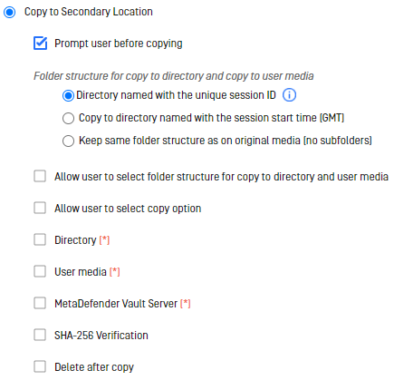
Task: Tick the Allow user to select copy option checkbox
Action: (40, 208)
